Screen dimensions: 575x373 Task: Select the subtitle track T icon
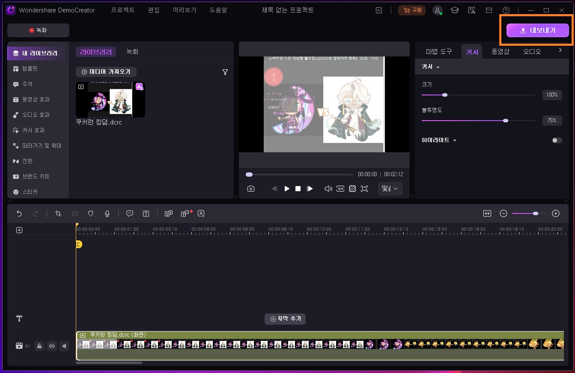point(19,319)
